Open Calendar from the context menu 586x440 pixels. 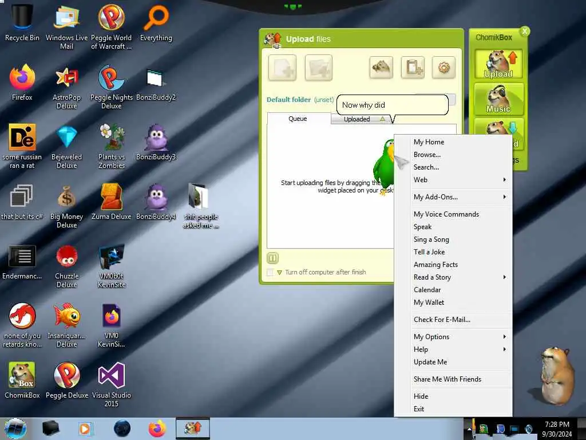click(453, 289)
